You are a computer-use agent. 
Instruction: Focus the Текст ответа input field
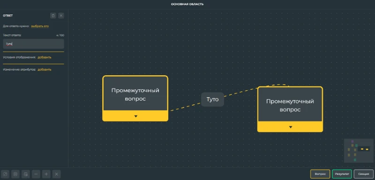[33, 44]
